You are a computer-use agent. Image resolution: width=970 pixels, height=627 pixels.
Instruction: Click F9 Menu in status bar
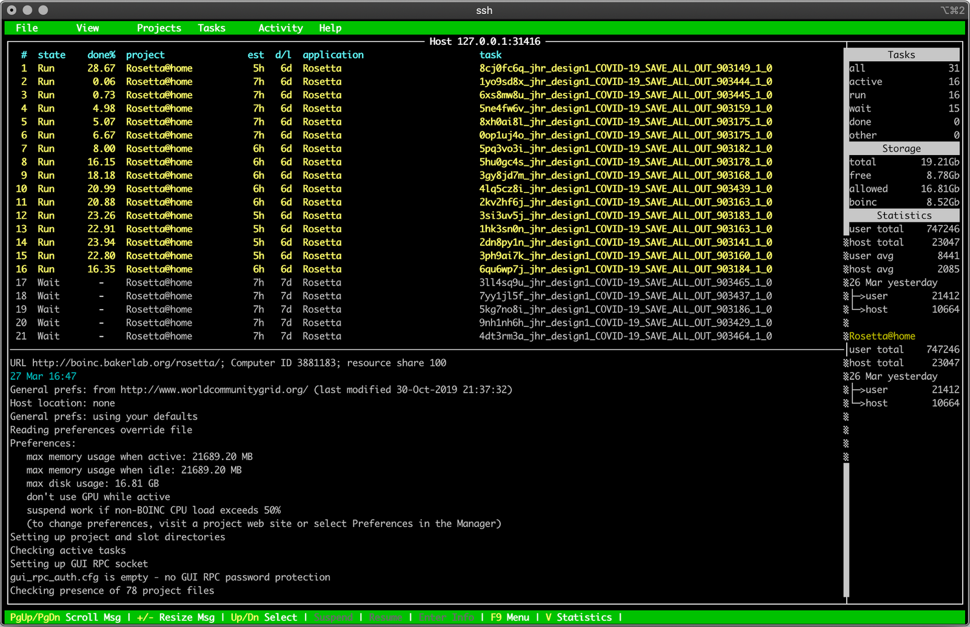coord(509,617)
